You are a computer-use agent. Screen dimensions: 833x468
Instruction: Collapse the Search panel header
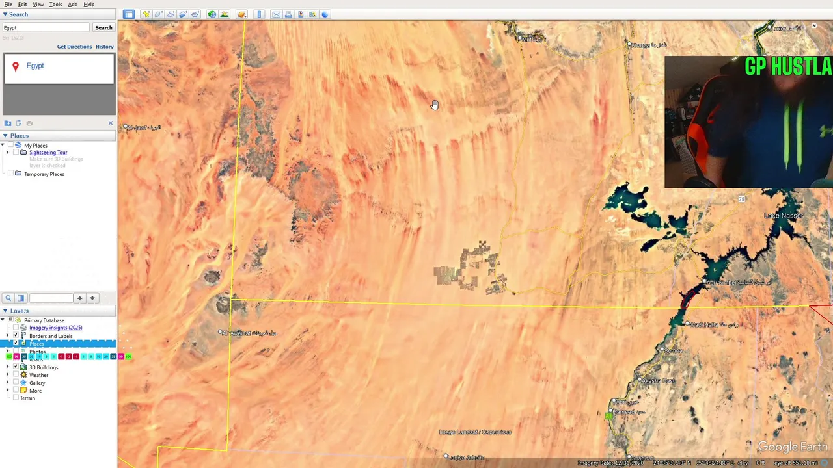pyautogui.click(x=58, y=14)
